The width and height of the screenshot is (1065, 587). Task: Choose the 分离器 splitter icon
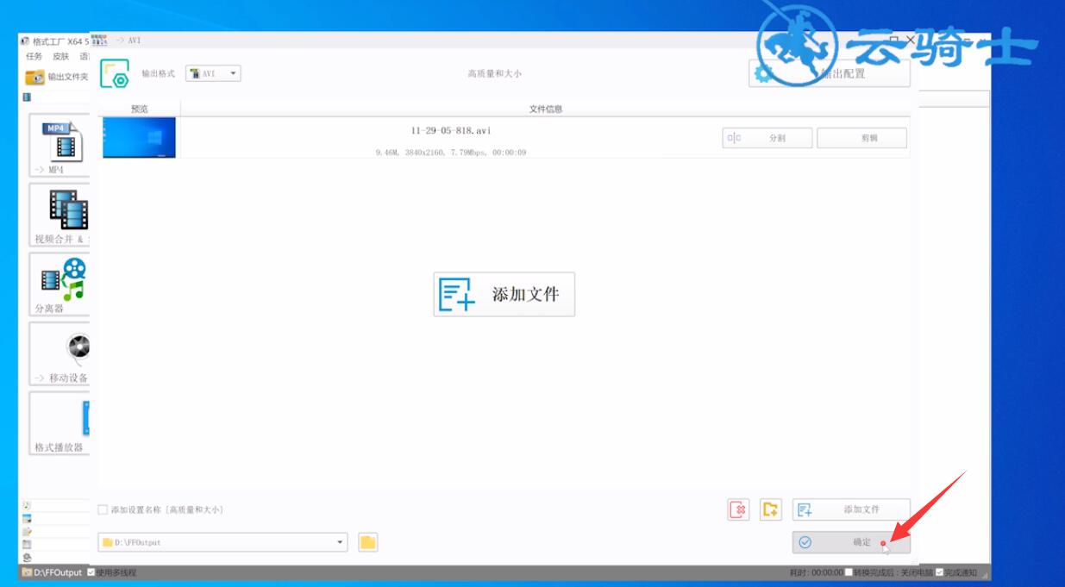click(60, 284)
